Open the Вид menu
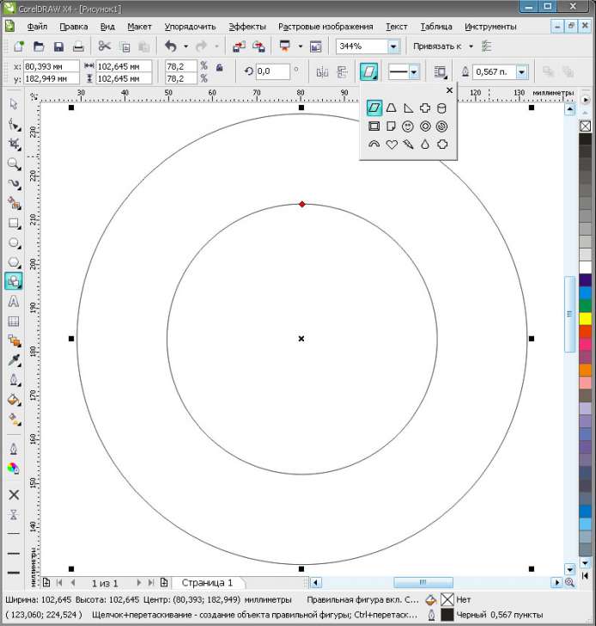 (x=107, y=27)
